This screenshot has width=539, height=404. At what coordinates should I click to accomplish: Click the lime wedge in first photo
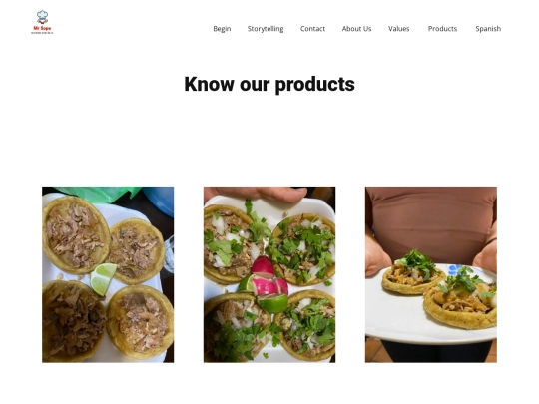103,278
